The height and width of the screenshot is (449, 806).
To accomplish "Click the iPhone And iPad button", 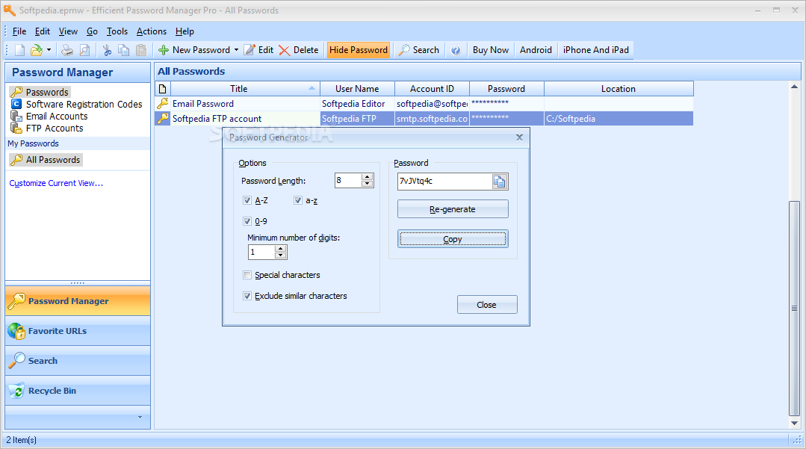I will (596, 50).
